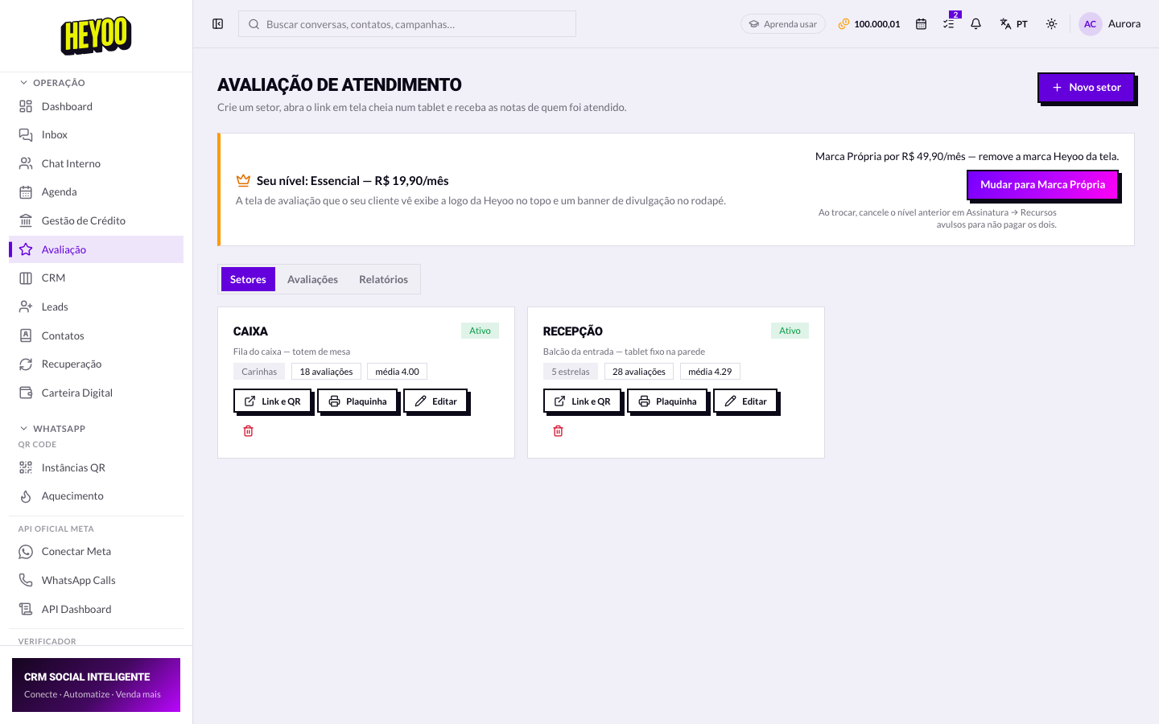Open the tasks checklist icon with badge
Image resolution: width=1159 pixels, height=724 pixels.
click(x=949, y=24)
